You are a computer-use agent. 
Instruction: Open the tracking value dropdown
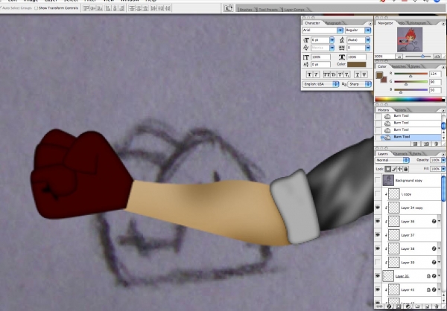[x=368, y=48]
